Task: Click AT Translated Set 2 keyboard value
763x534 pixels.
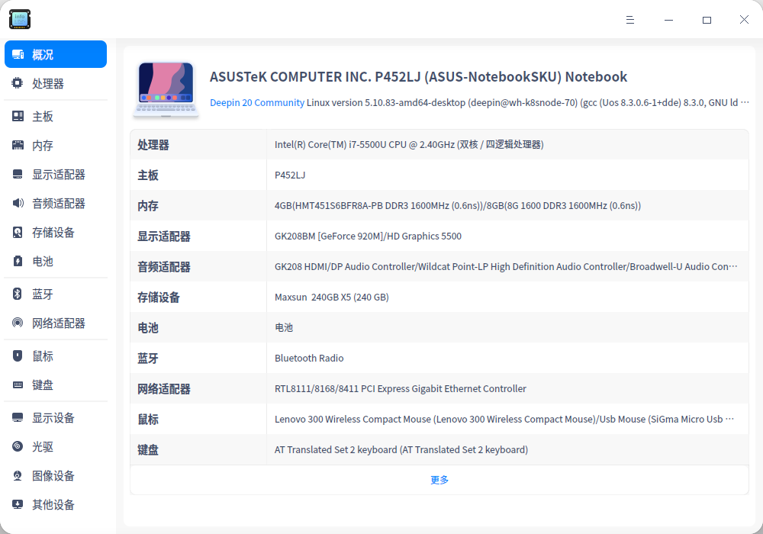Action: (401, 450)
